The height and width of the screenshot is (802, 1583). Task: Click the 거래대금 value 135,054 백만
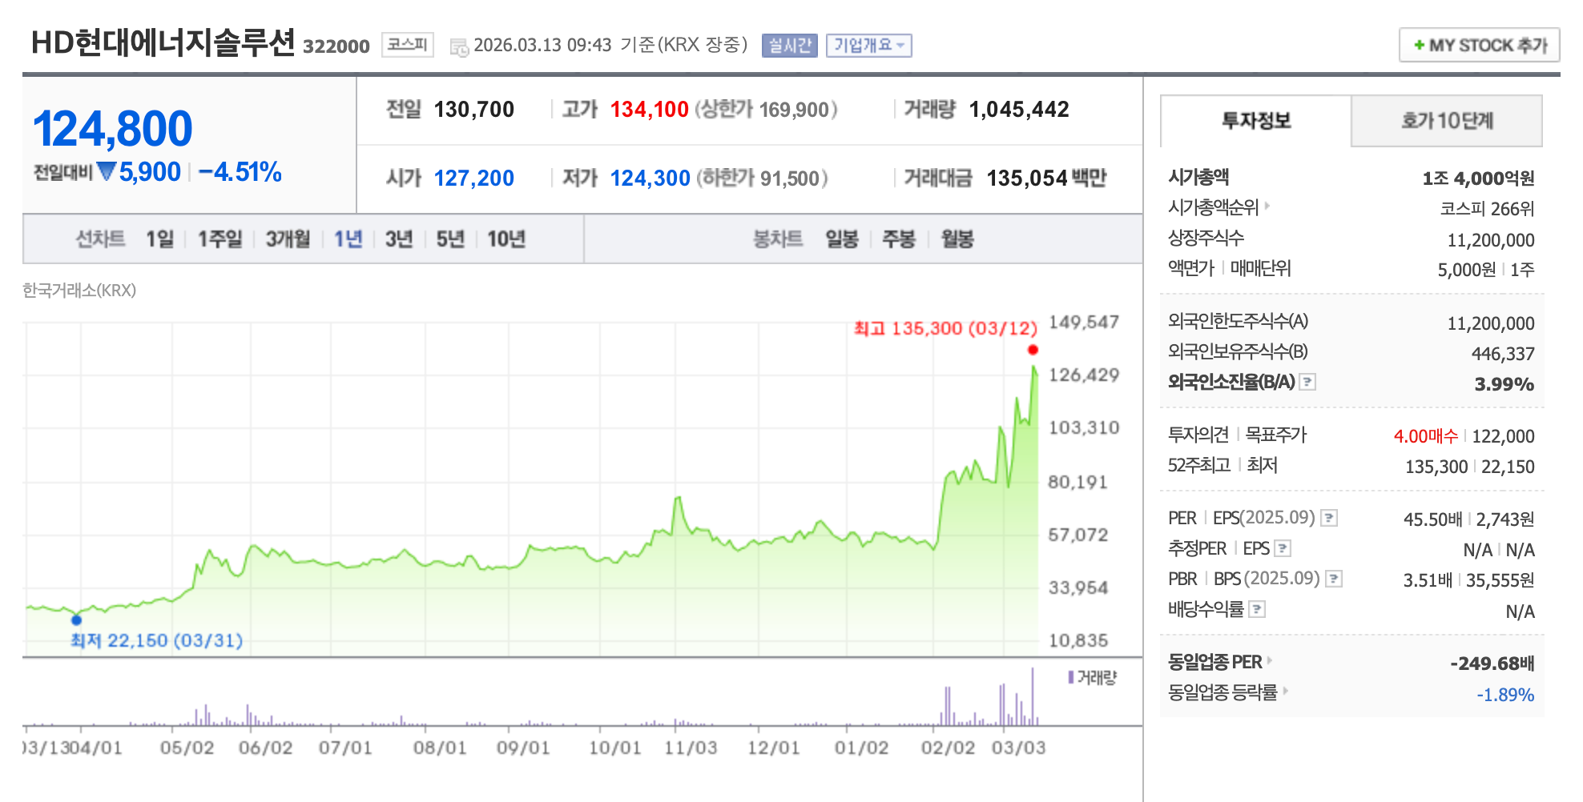[1046, 178]
